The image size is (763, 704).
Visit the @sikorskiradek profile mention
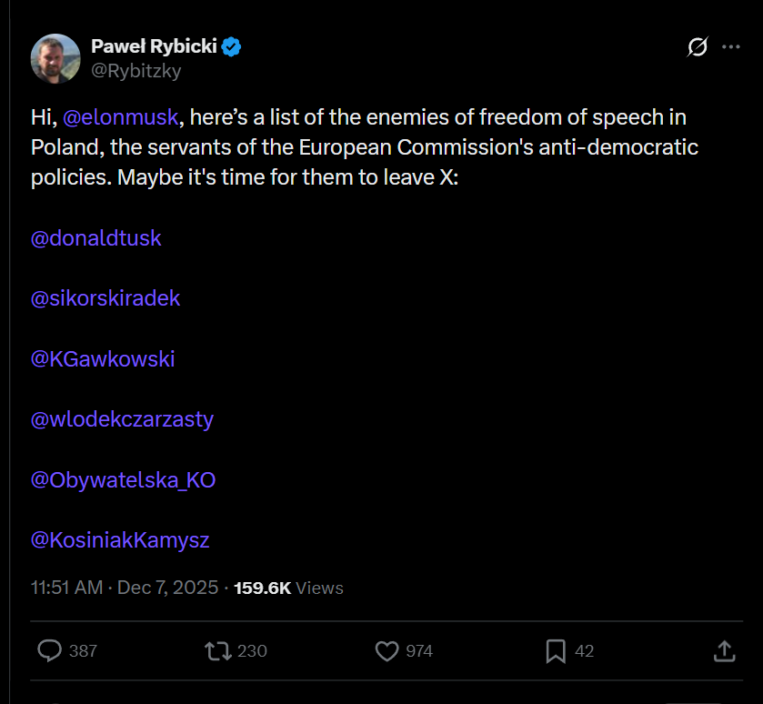(x=105, y=298)
